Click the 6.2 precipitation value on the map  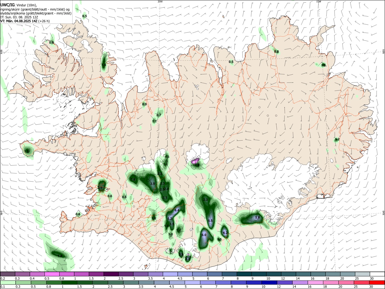click(x=225, y=233)
